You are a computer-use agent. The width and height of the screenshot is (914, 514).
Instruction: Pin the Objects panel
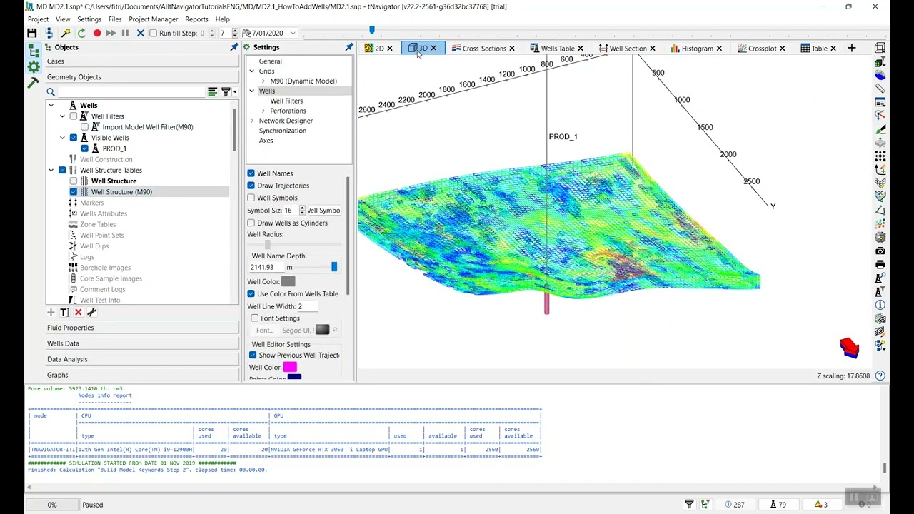[233, 47]
